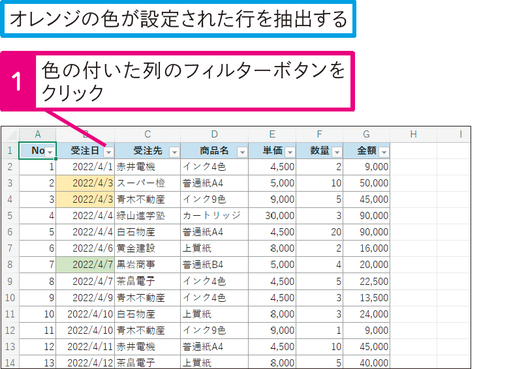Click 赤井電機 in row 2

click(x=147, y=167)
